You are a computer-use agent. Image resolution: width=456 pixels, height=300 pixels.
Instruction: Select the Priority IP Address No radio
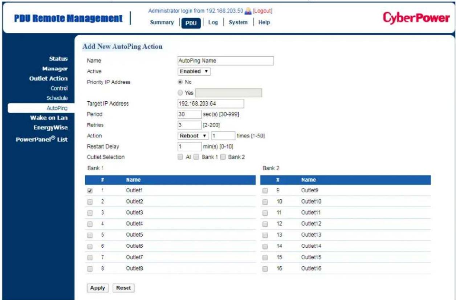[x=181, y=82]
